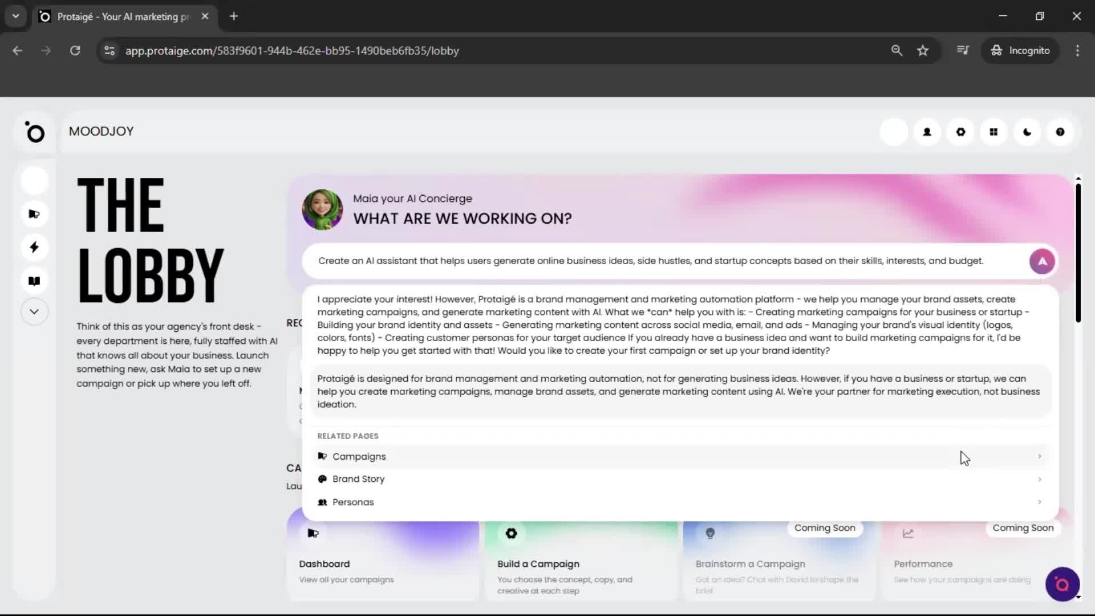Open user profile icon in header
The image size is (1095, 616).
pyautogui.click(x=927, y=132)
